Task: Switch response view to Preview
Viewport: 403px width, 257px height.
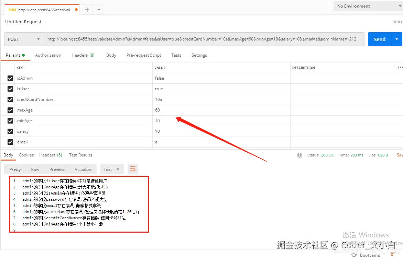Action: pos(57,169)
